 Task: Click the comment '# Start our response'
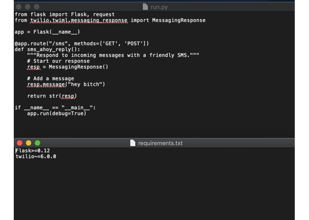click(58, 61)
